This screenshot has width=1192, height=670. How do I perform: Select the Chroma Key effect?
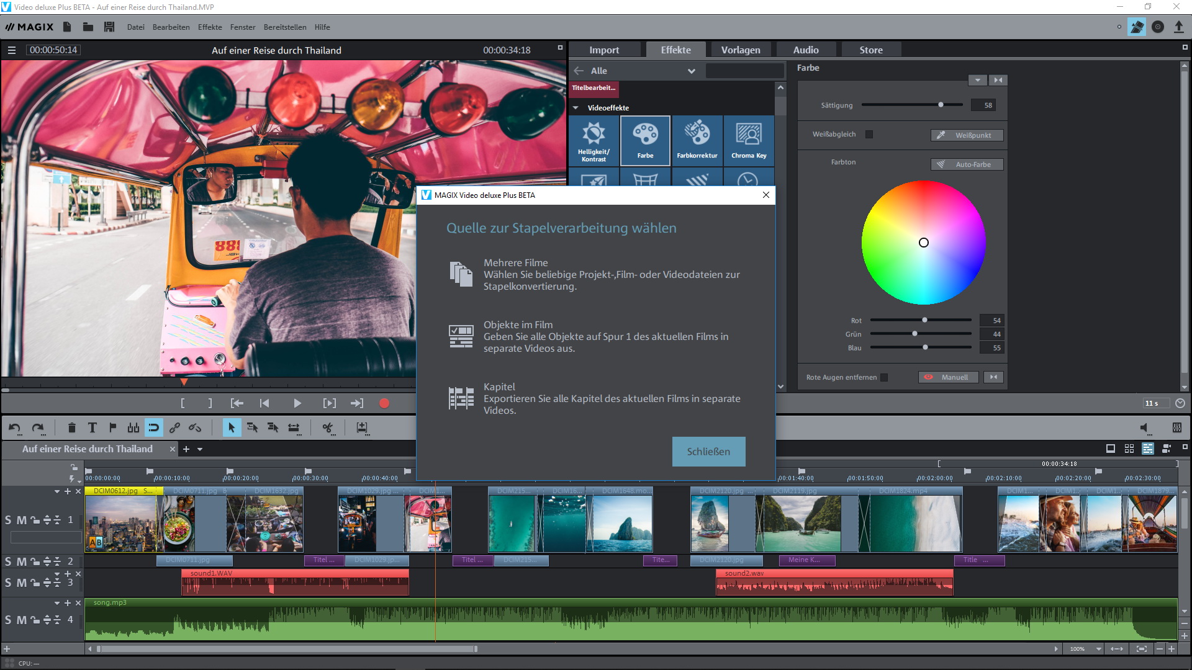pyautogui.click(x=748, y=140)
